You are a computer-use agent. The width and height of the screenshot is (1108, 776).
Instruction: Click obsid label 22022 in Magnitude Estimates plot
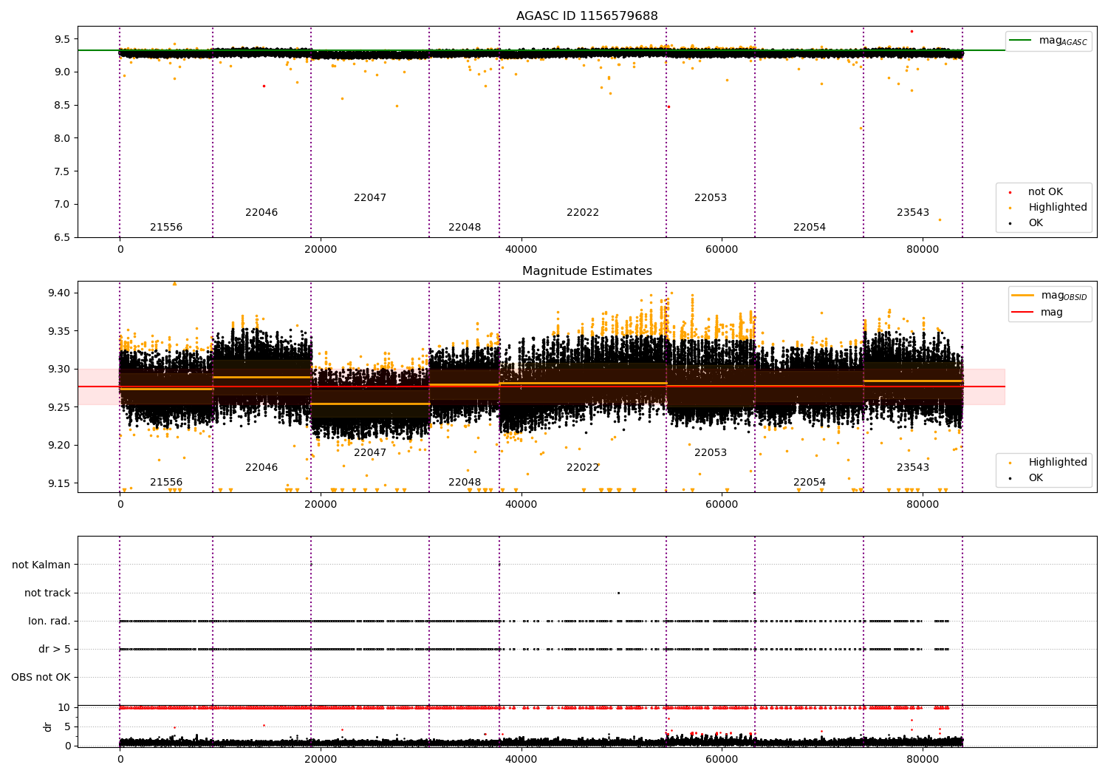[583, 468]
